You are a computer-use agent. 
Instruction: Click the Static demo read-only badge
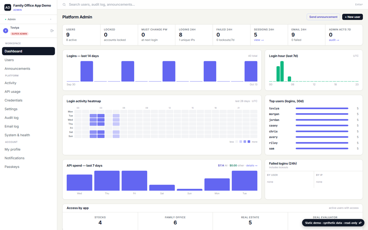(x=333, y=223)
